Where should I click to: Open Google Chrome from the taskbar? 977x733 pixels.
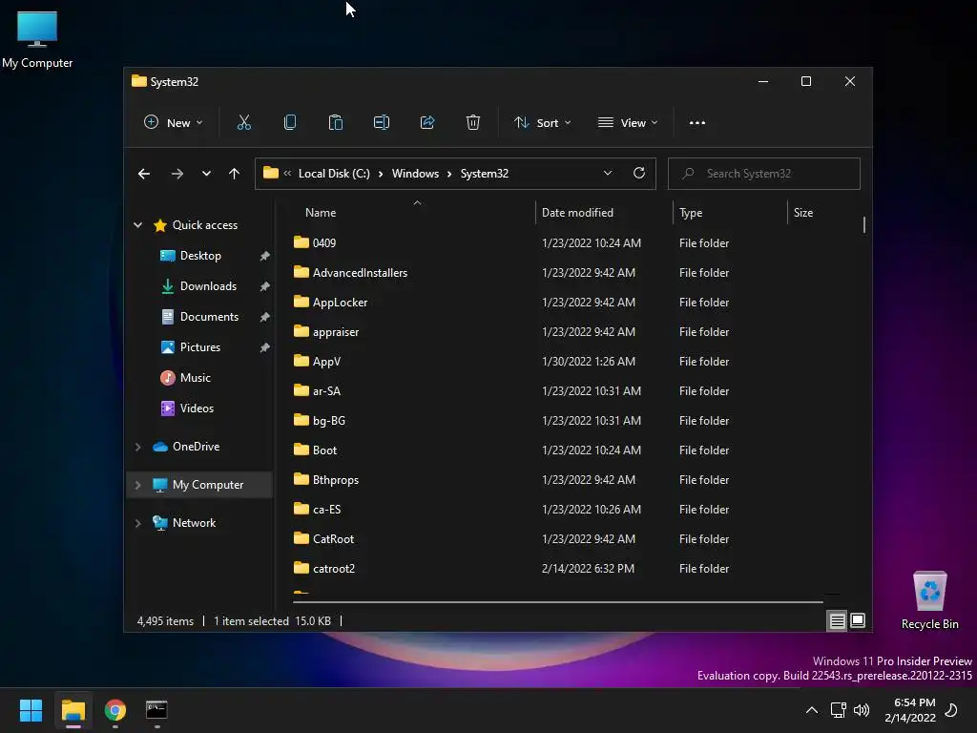point(115,710)
